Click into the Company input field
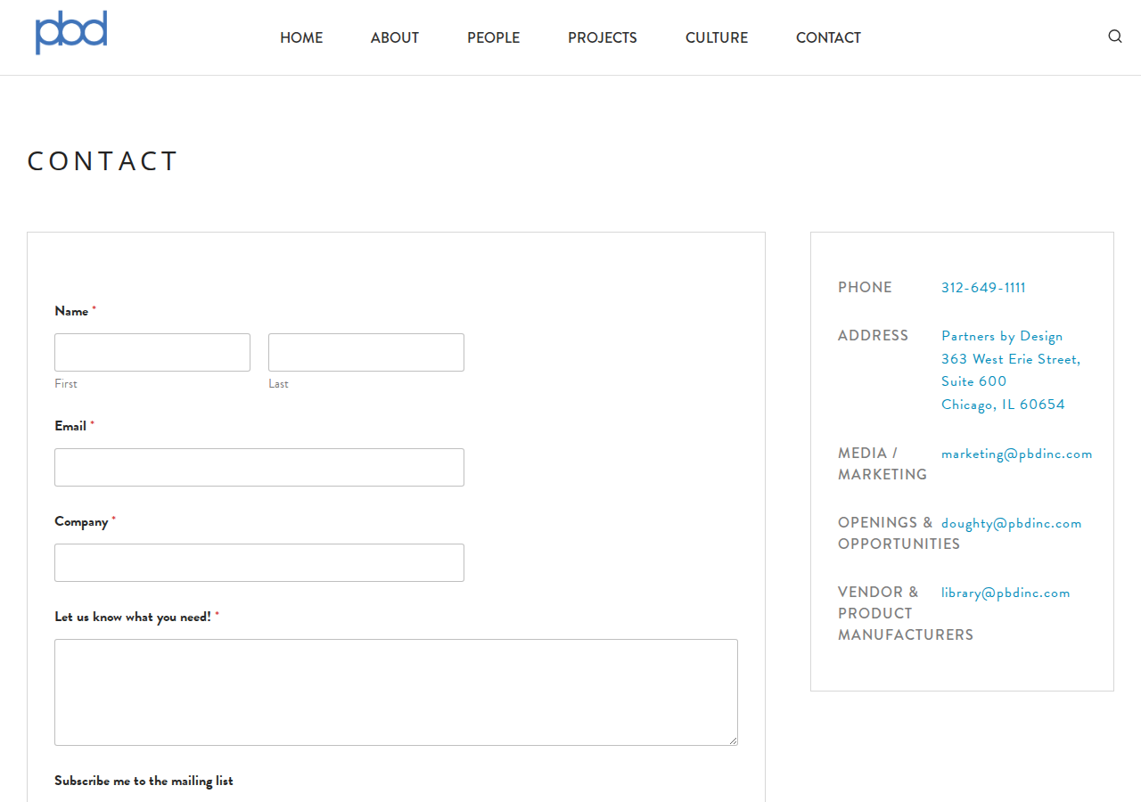Viewport: 1141px width, 802px height. tap(259, 562)
